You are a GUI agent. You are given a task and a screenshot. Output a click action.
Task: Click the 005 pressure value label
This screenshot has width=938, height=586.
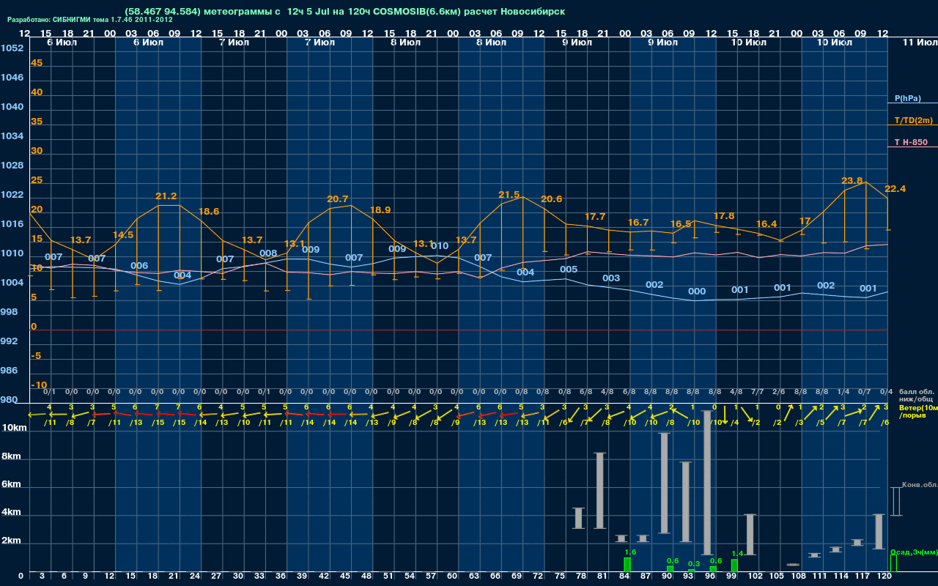coord(569,269)
